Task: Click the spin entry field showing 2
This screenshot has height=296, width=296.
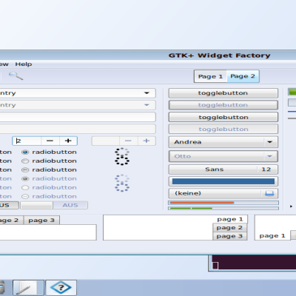Action: point(27,141)
